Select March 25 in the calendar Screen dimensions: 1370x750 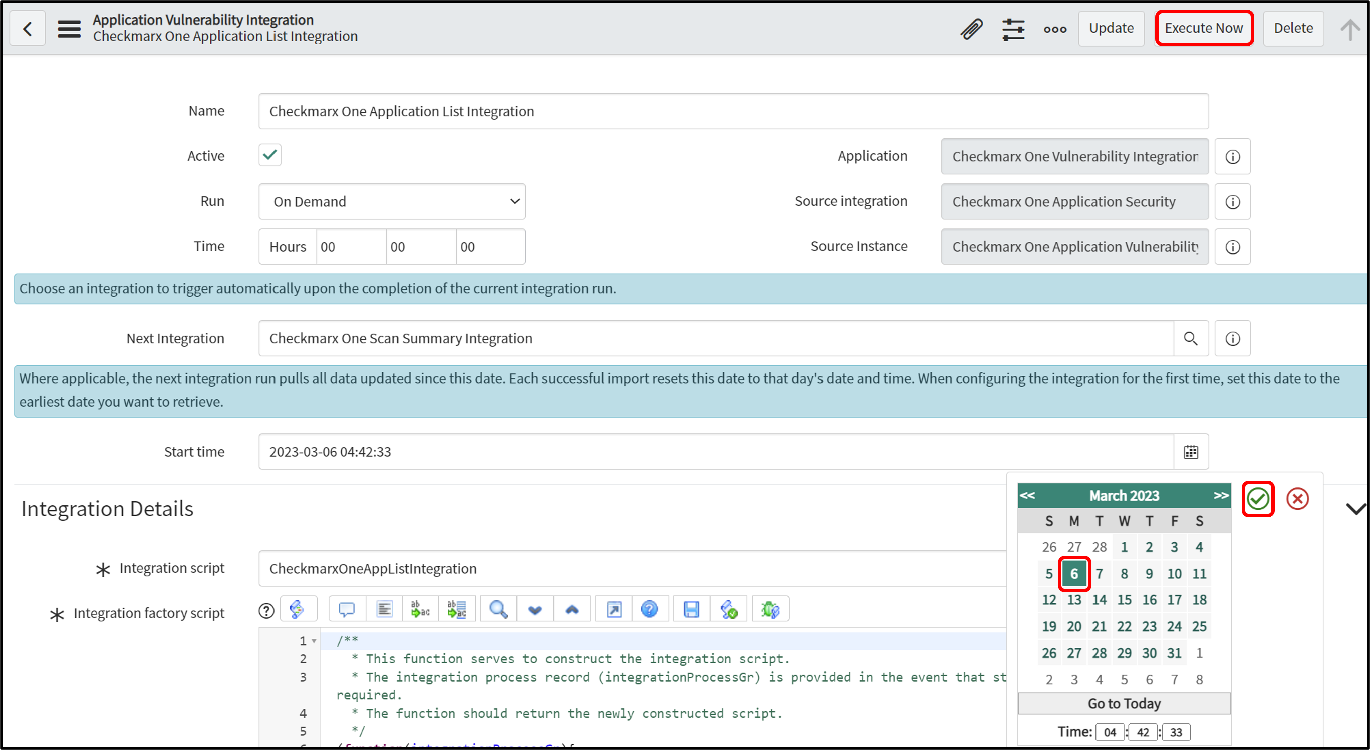point(1199,627)
